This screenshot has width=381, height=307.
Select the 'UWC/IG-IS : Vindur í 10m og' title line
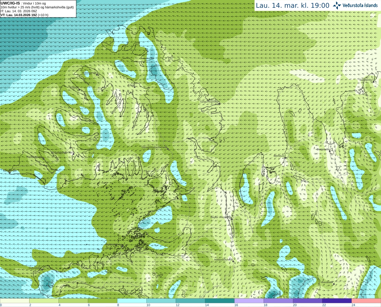[23, 3]
